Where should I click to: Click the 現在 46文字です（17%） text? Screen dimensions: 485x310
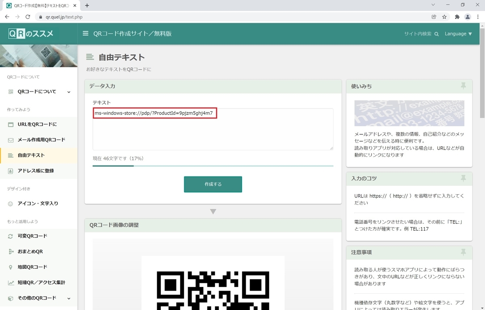click(x=118, y=158)
